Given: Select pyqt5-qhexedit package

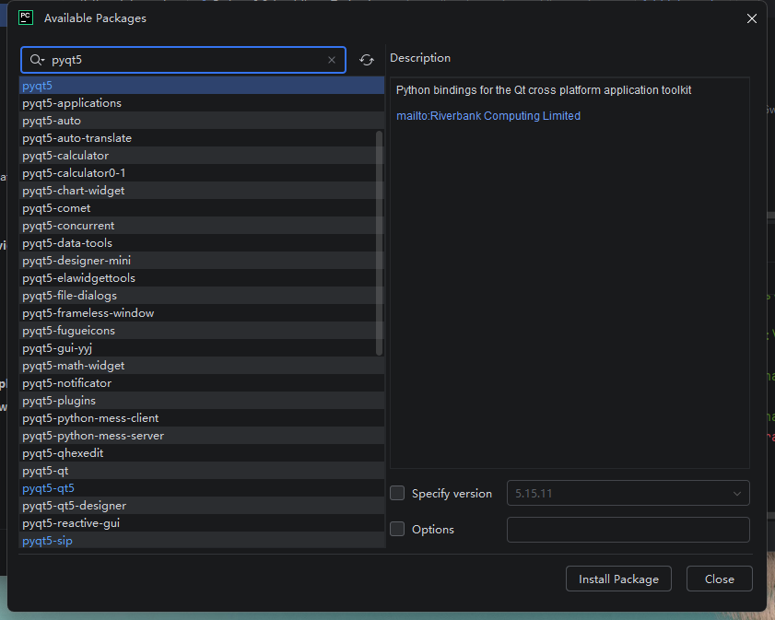Looking at the screenshot, I should tap(202, 453).
